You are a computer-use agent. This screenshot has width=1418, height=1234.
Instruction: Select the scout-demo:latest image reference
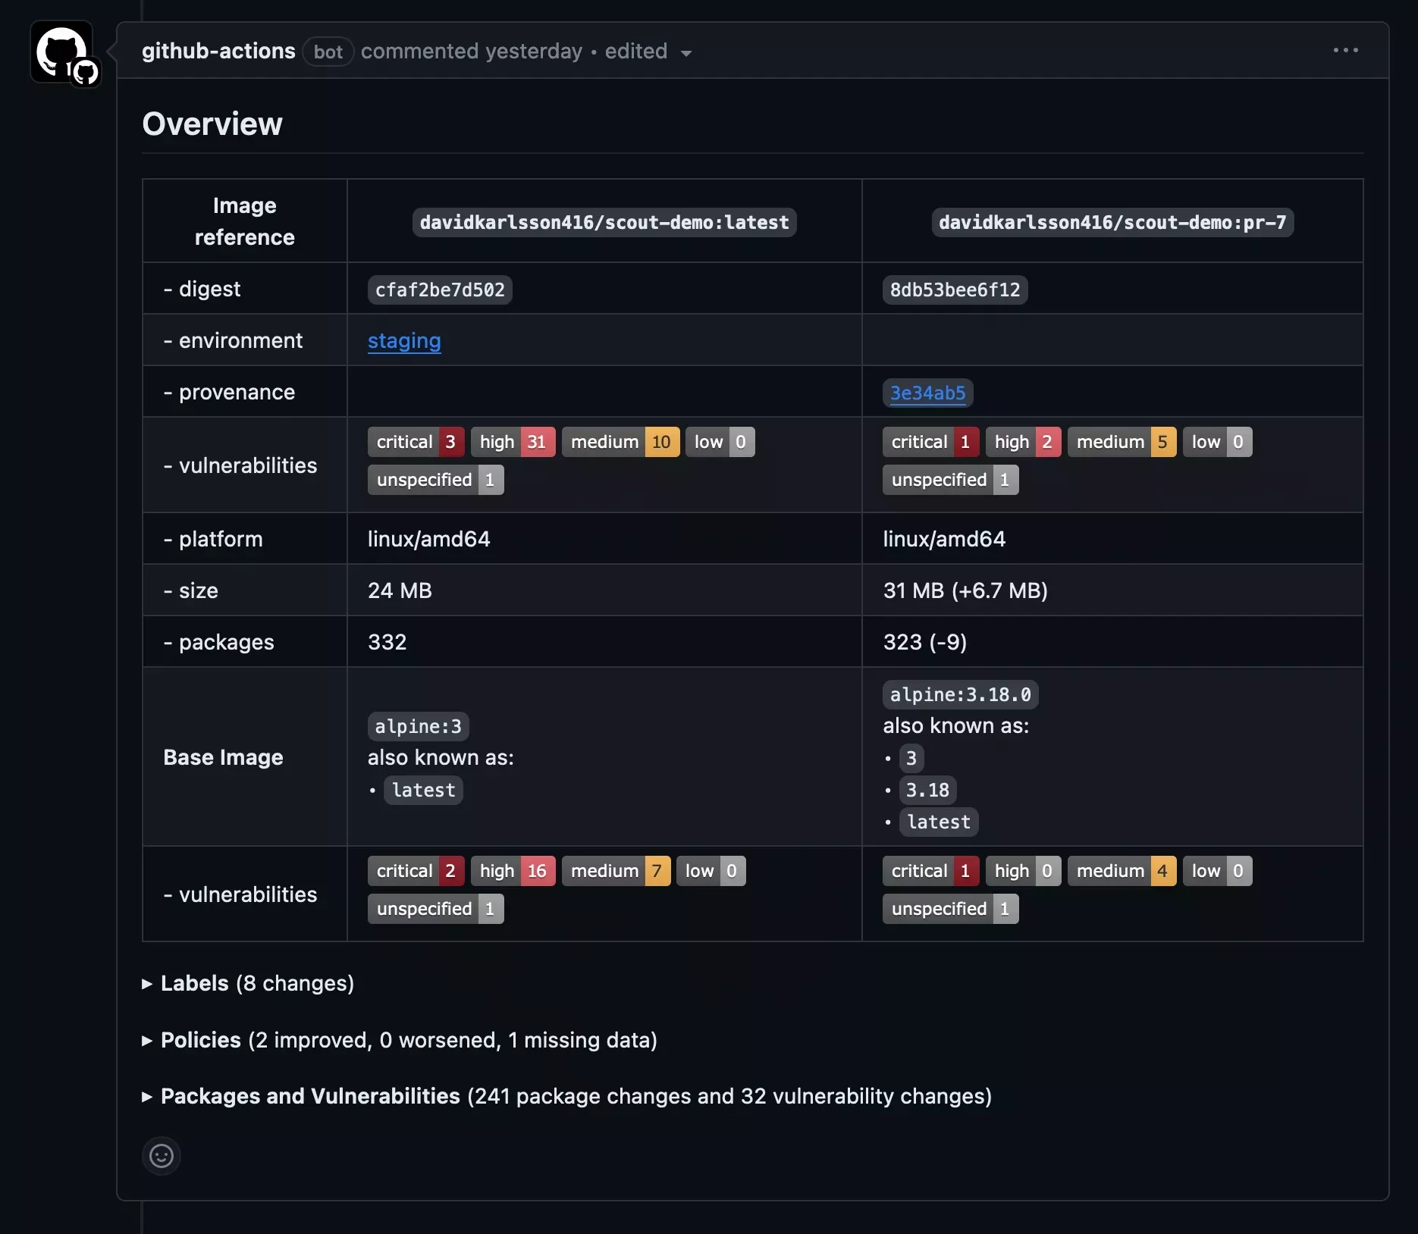[x=604, y=222]
